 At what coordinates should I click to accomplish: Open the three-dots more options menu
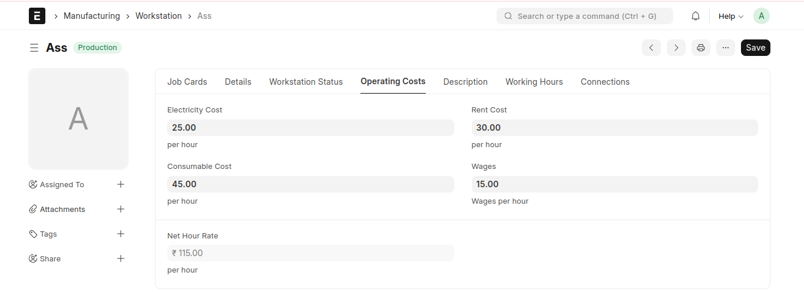click(x=726, y=48)
